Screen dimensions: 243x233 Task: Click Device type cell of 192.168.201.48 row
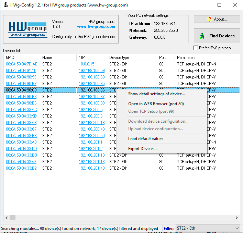(x=118, y=168)
